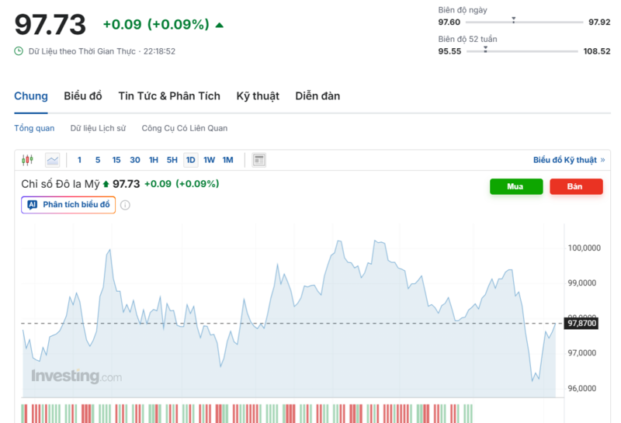Open the Biểu đồ tab
Screen dimensions: 621x423
83,96
